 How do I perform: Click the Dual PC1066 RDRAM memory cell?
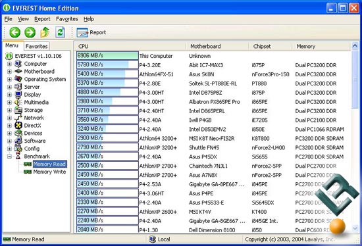point(319,129)
